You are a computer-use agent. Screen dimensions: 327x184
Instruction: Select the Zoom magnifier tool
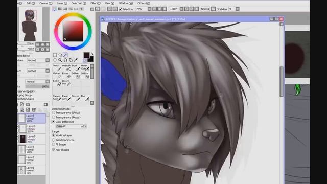(x=60, y=60)
